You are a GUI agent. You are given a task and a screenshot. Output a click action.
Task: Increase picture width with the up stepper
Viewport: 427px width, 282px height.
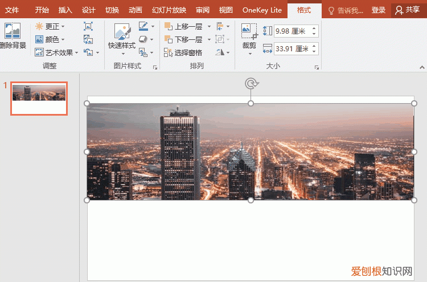[314, 46]
